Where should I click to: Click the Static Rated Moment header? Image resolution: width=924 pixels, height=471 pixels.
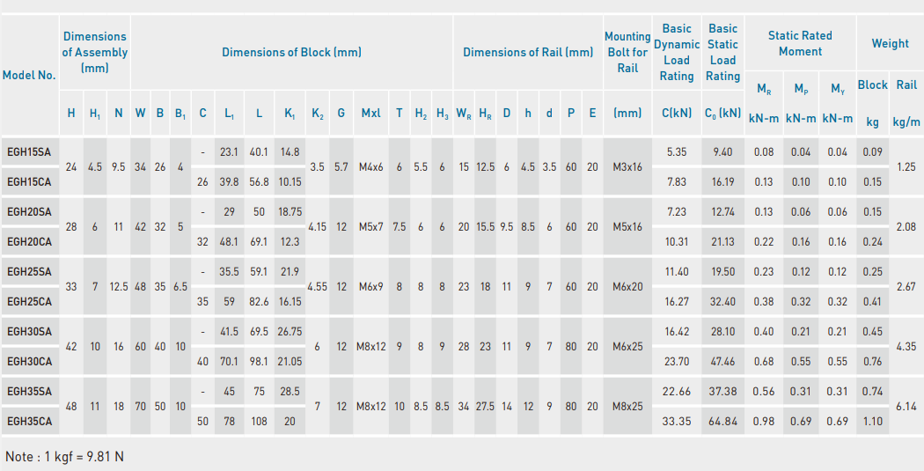point(799,43)
